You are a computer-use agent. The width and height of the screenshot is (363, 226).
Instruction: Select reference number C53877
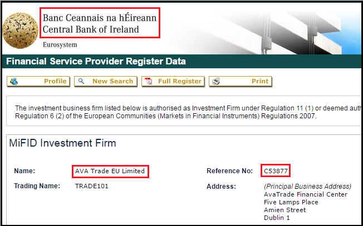coord(276,171)
